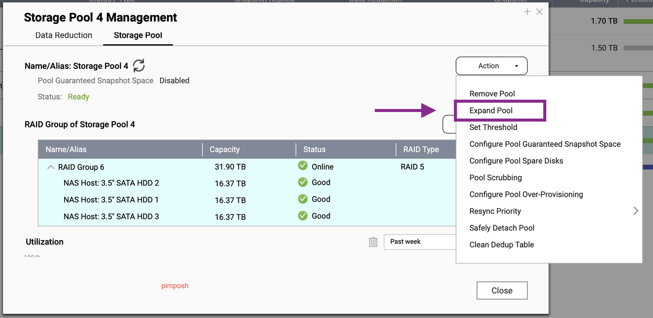Select Set Threshold in the menu
653x318 pixels.
click(493, 127)
